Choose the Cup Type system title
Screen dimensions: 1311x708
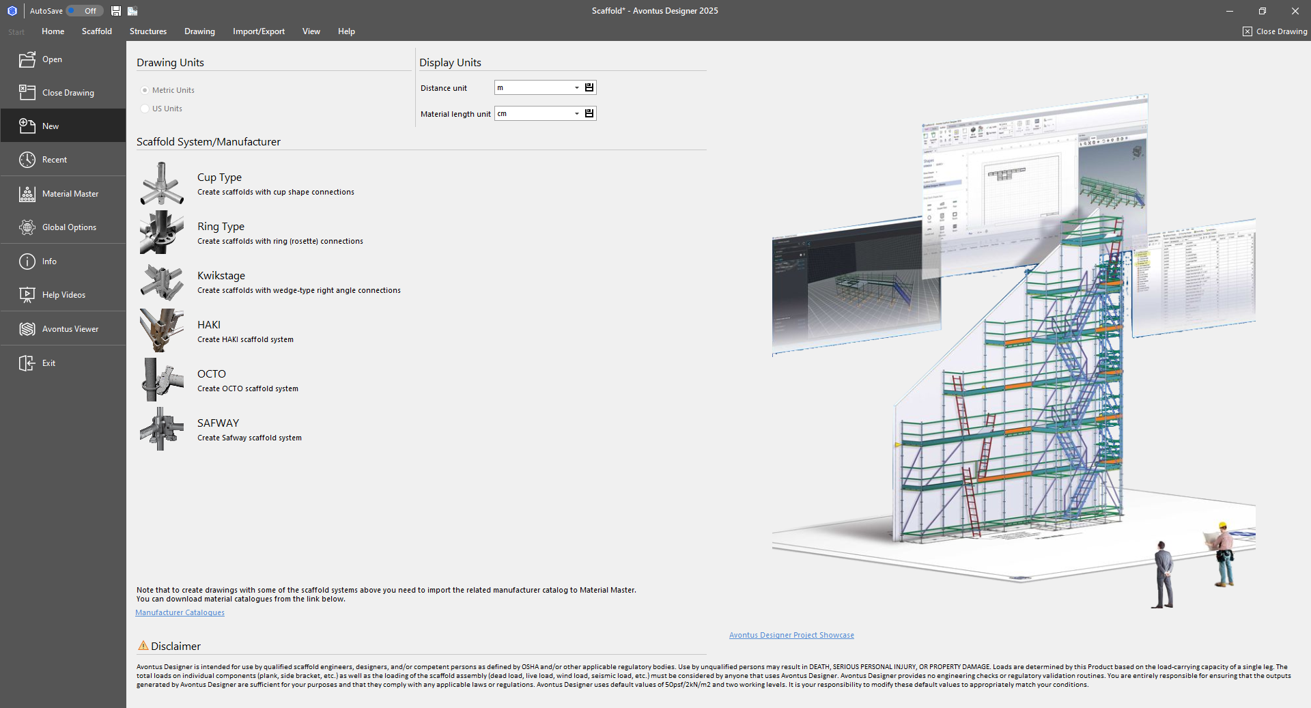click(219, 178)
